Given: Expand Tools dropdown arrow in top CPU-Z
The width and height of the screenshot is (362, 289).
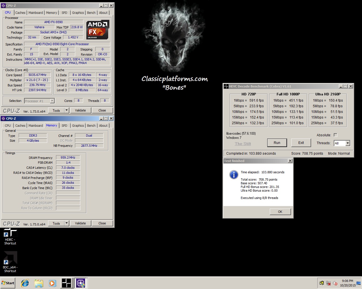Looking at the screenshot, I should point(67,110).
